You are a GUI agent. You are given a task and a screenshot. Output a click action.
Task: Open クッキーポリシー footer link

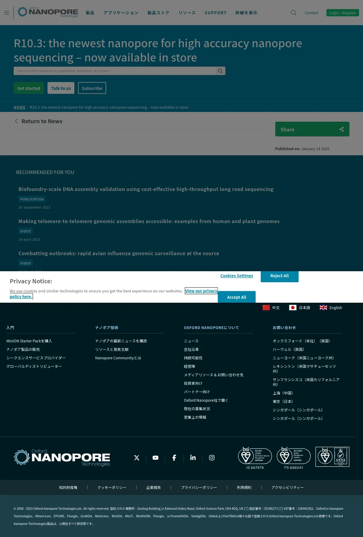coord(112,487)
